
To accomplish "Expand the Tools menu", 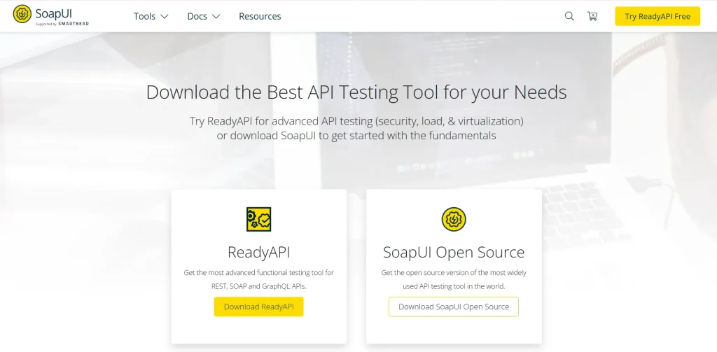I will coord(151,16).
